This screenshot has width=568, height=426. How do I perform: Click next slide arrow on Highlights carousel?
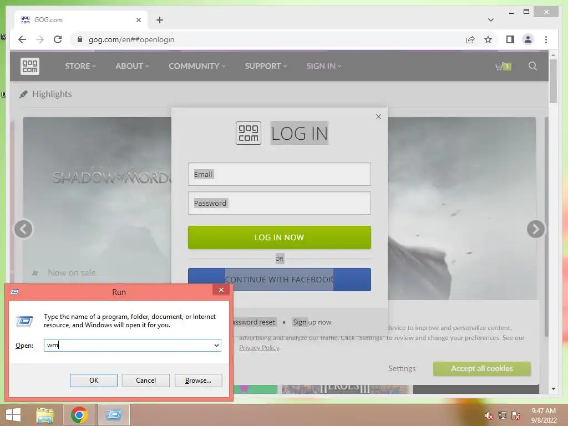pyautogui.click(x=536, y=229)
